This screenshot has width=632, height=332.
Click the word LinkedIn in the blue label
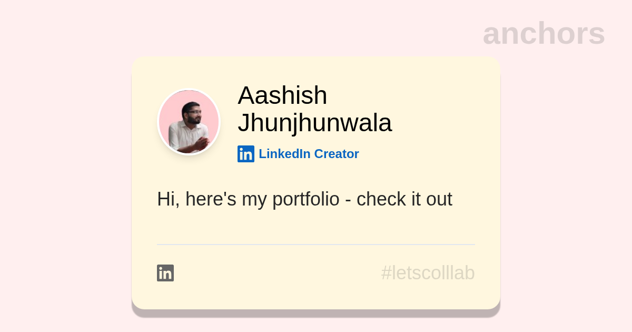pyautogui.click(x=284, y=154)
